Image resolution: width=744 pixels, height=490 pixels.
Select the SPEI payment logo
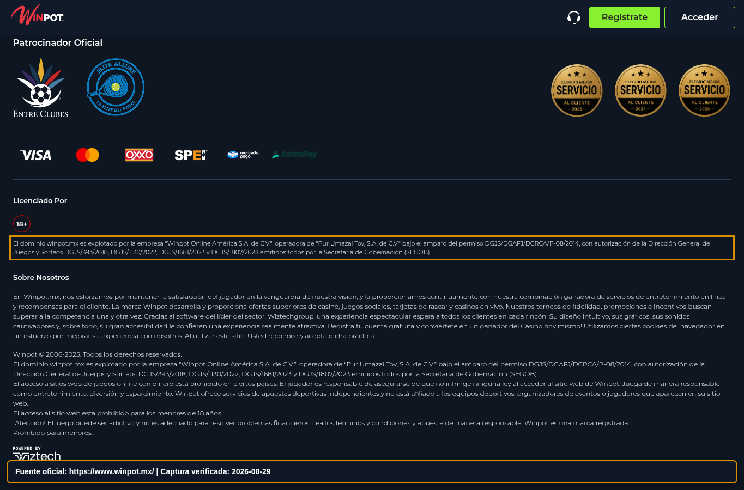click(x=191, y=155)
